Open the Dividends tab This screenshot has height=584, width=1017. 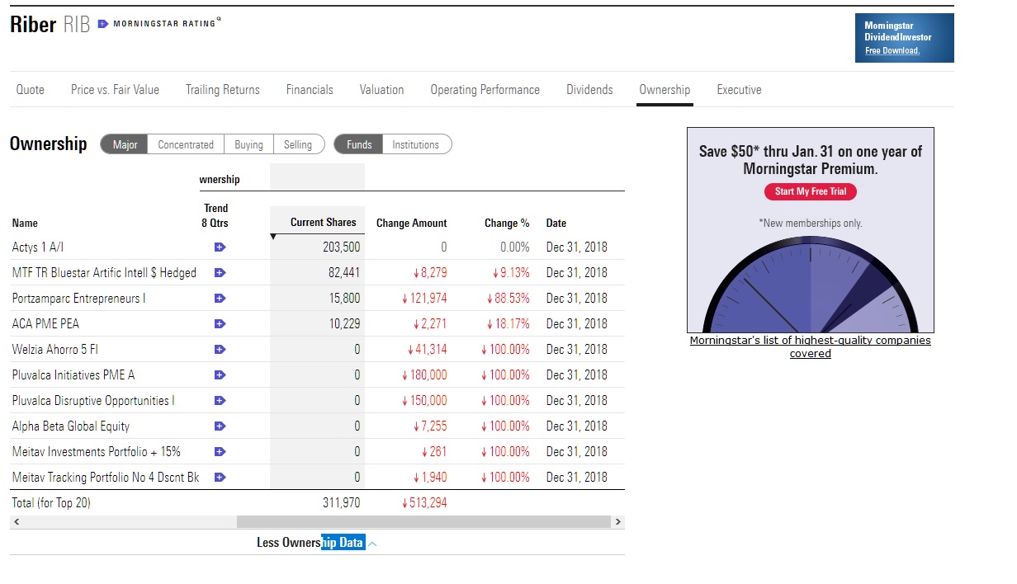pos(589,90)
